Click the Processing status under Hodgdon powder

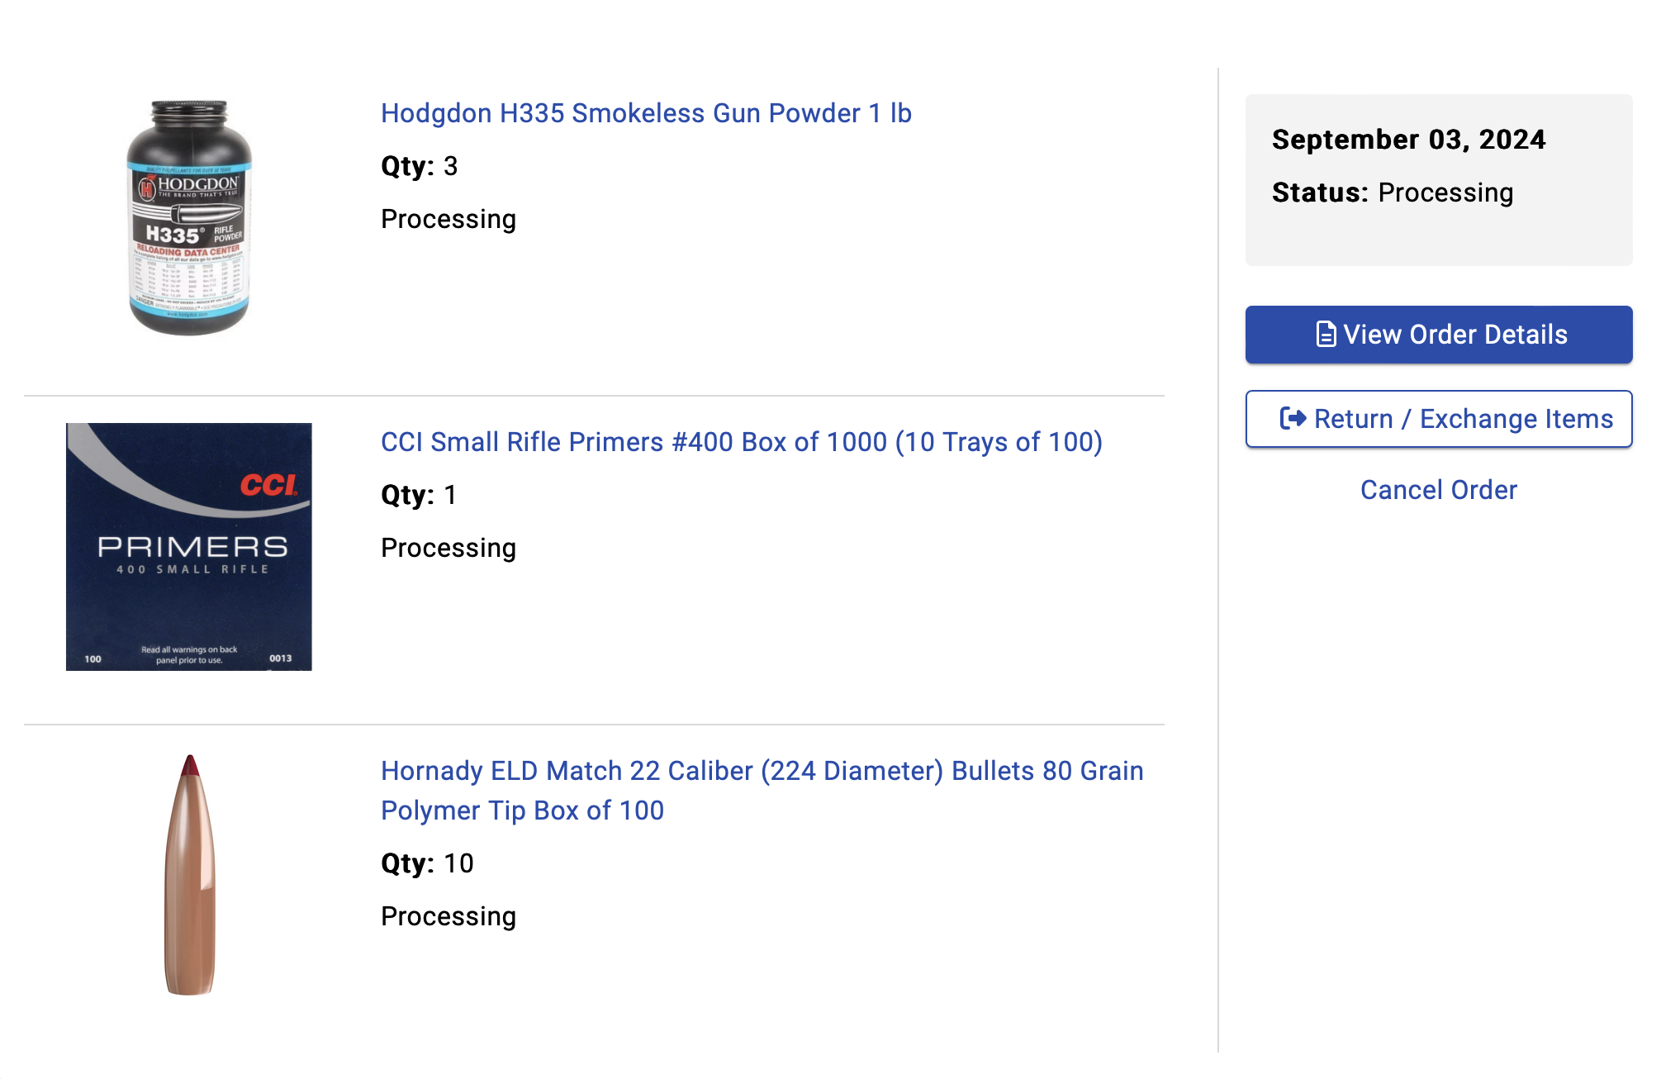click(x=448, y=219)
